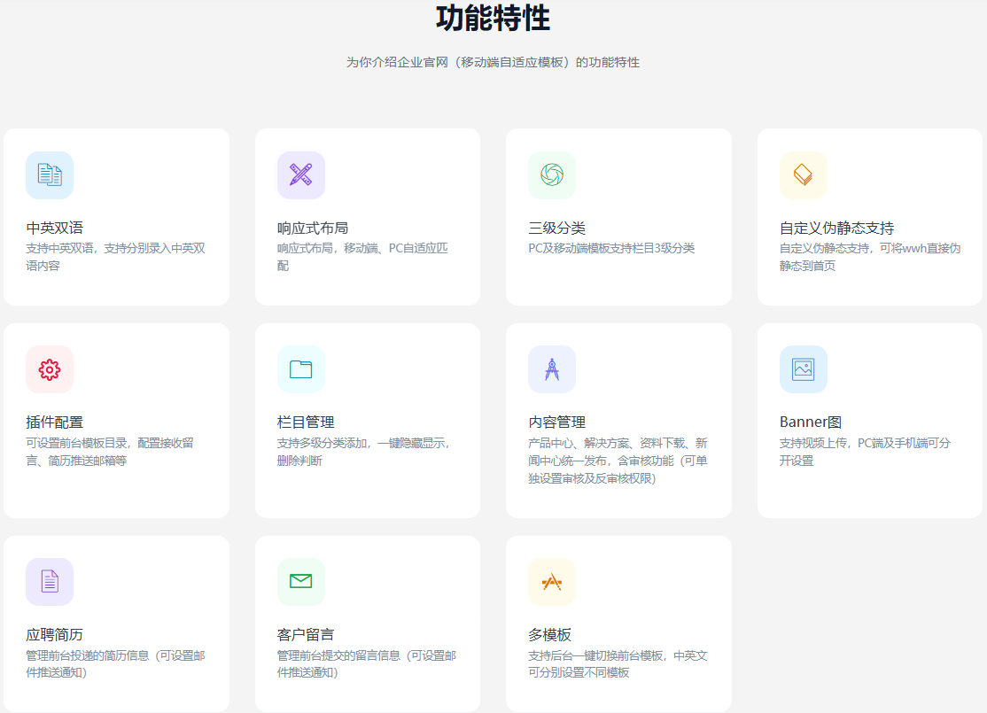Viewport: 987px width, 713px height.
Task: Click the 插件配置 description text
Action: click(x=110, y=452)
